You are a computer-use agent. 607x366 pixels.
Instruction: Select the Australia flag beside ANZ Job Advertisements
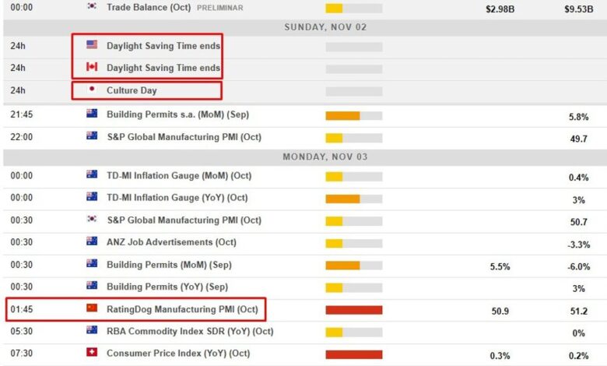click(x=92, y=242)
